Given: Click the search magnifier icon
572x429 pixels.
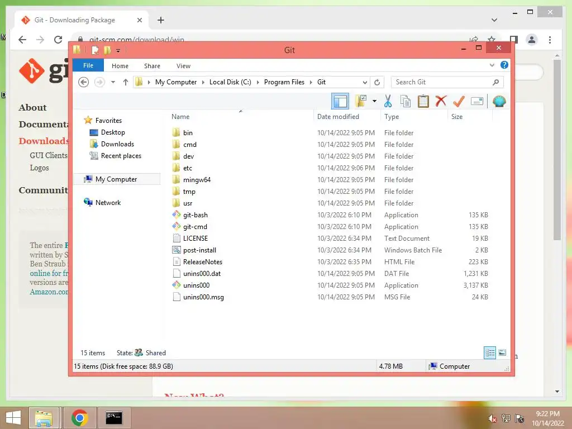Looking at the screenshot, I should (496, 82).
